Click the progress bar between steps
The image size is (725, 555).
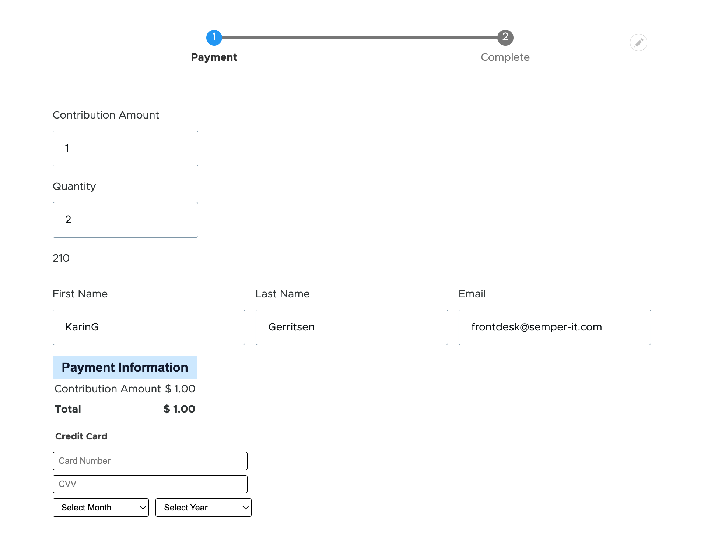(359, 37)
